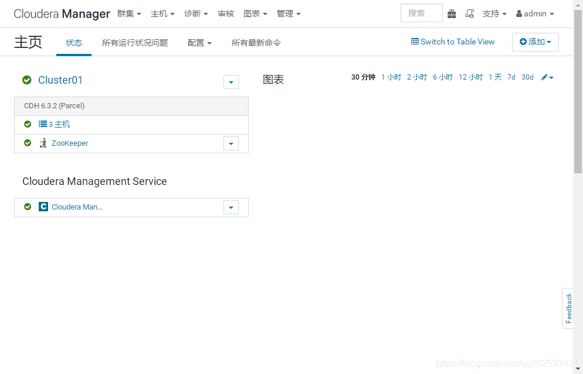Open the Cluster01 cluster link
The height and width of the screenshot is (374, 583).
click(x=60, y=80)
